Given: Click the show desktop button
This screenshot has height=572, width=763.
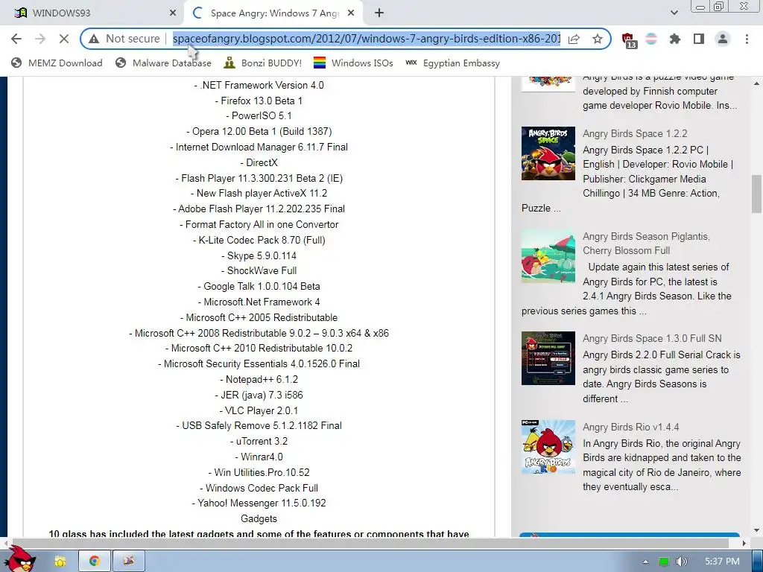Looking at the screenshot, I should tap(757, 562).
